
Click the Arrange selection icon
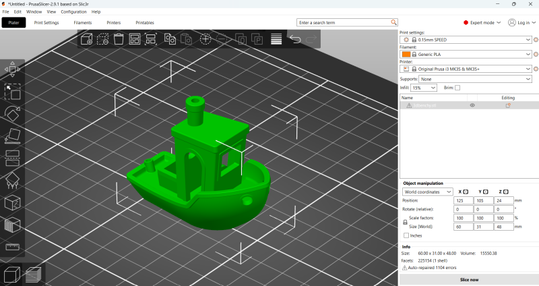150,39
